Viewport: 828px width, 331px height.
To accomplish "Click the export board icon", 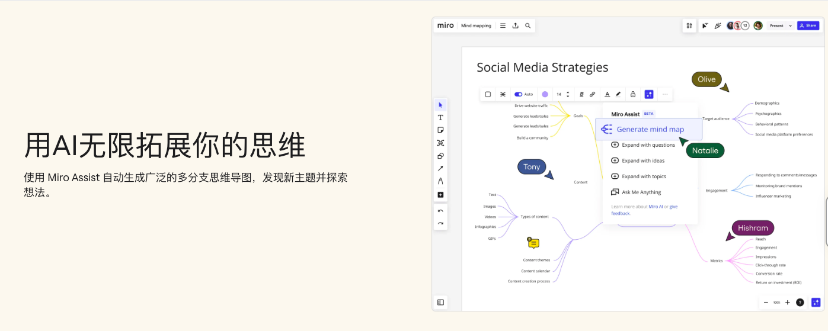I will [515, 25].
